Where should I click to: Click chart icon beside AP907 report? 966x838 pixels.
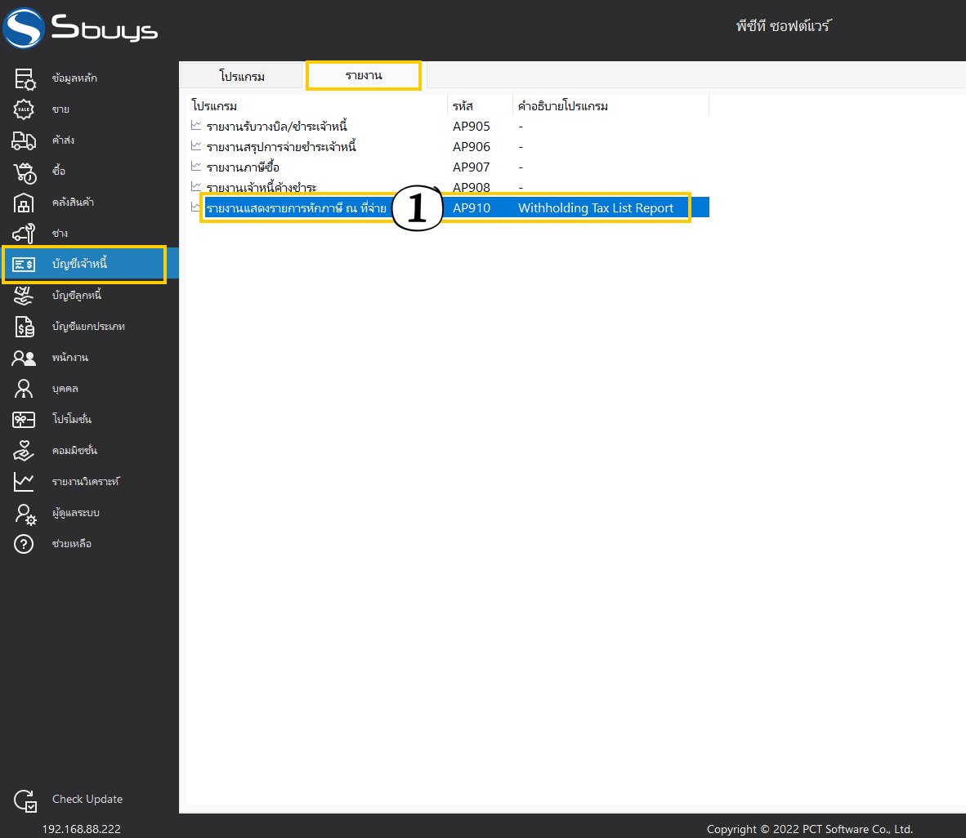click(x=196, y=166)
